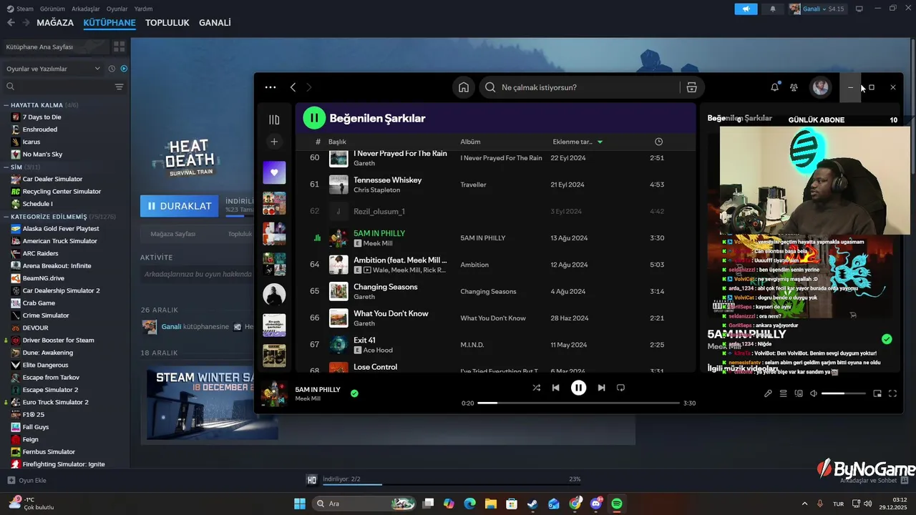Viewport: 916px width, 515px height.
Task: Sort by Eklenme tarihi column arrow
Action: point(600,142)
